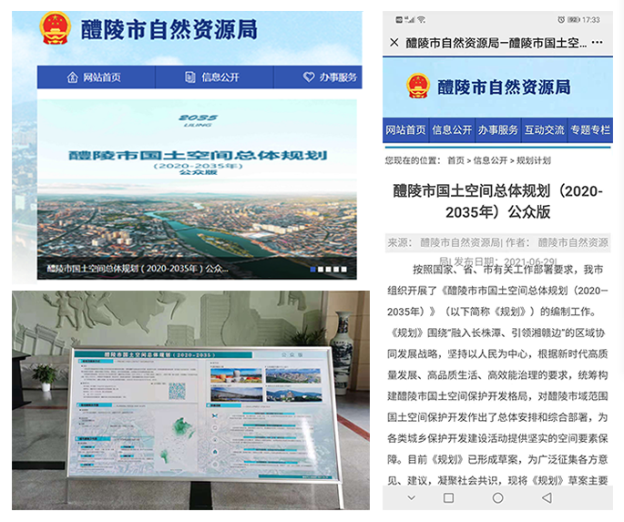The image size is (624, 522).
Task: Open 信息公开 in the desktop site navigation
Action: tap(214, 77)
